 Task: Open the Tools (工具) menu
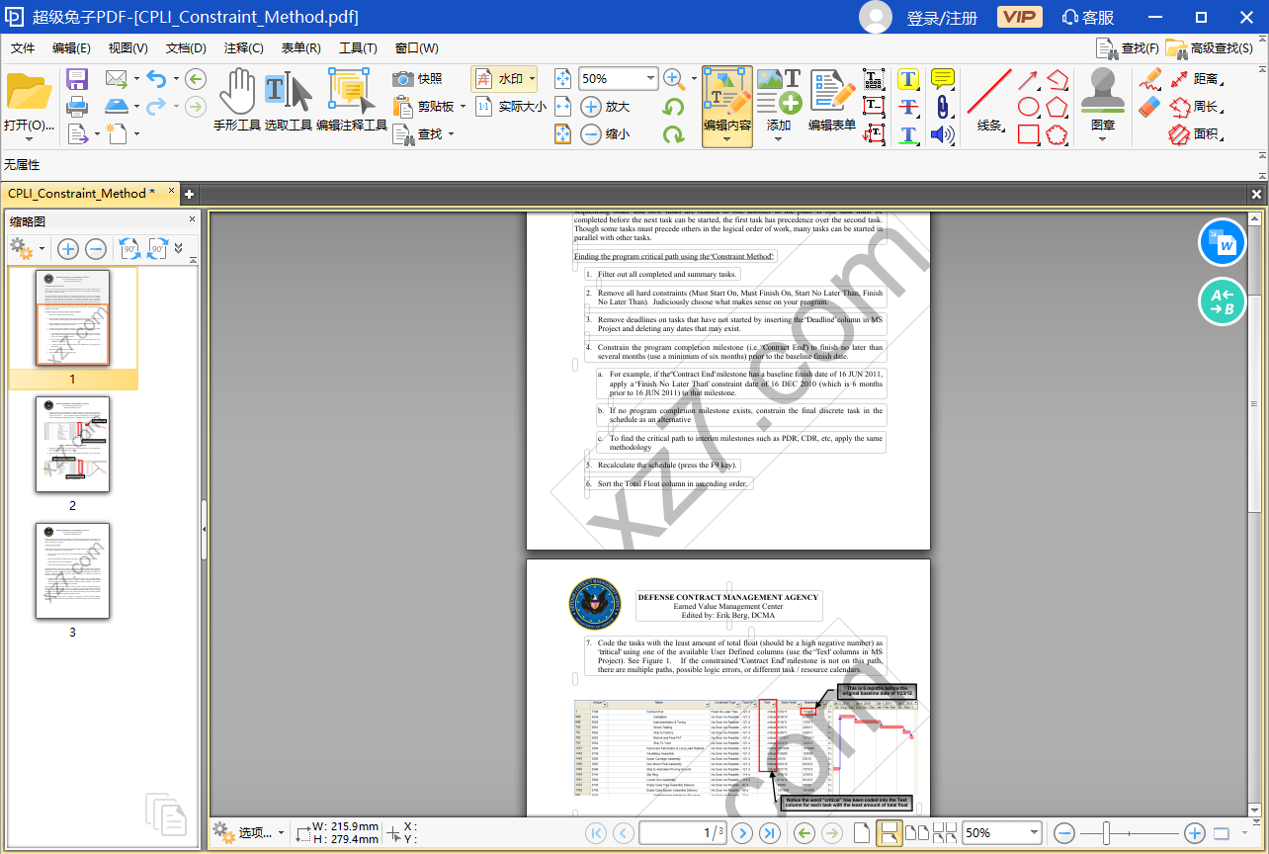[x=358, y=47]
